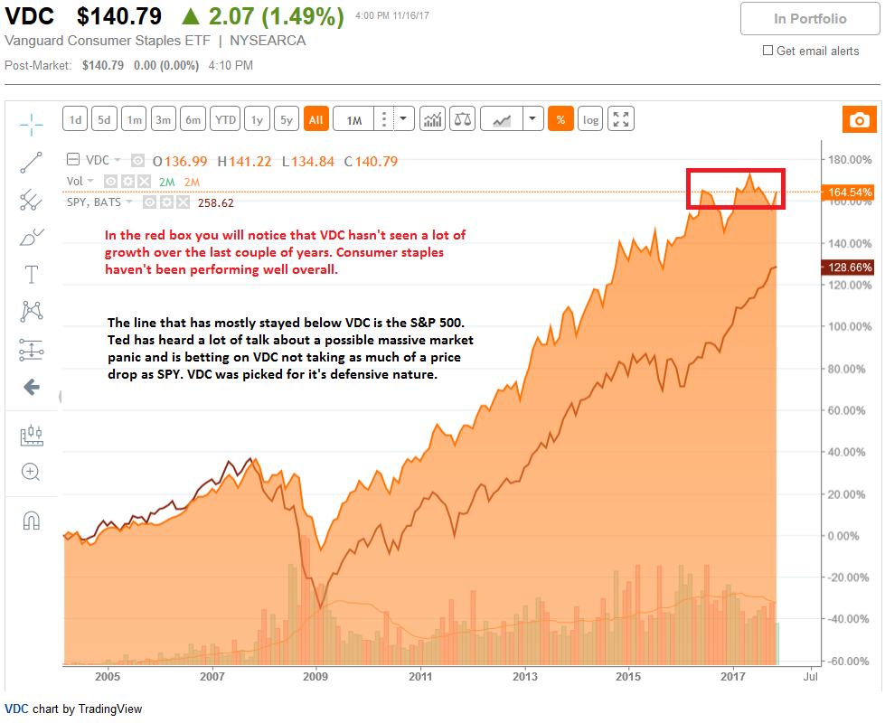Image resolution: width=885 pixels, height=723 pixels.
Task: Hide the SPY, BATS series with eye icon
Action: click(x=150, y=202)
